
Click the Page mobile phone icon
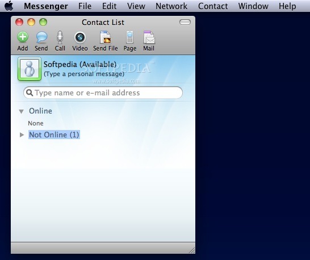(x=130, y=37)
